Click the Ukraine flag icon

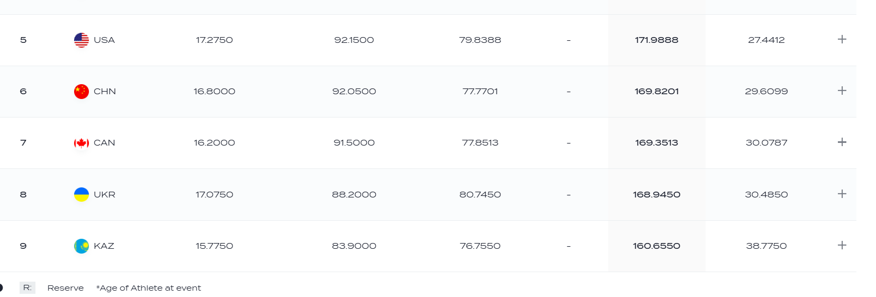pos(82,194)
